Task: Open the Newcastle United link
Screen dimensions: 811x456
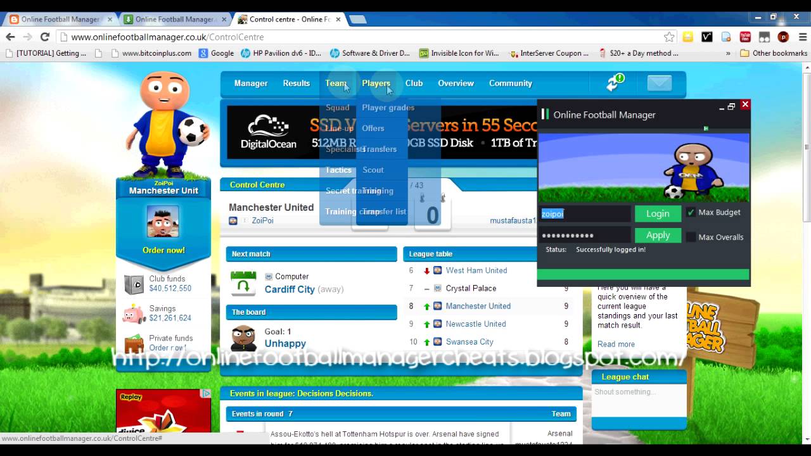Action: point(476,324)
